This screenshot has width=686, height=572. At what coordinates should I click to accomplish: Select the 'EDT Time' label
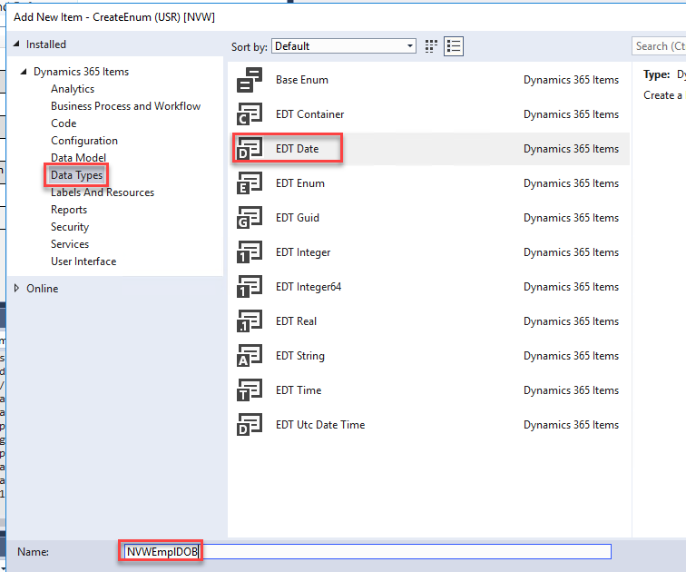[299, 390]
